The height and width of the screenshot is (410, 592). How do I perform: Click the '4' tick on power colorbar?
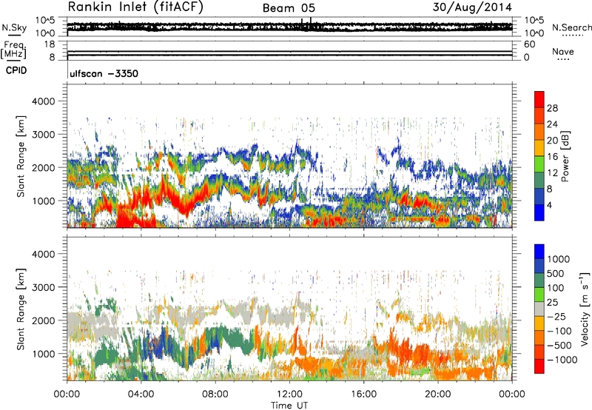point(549,205)
